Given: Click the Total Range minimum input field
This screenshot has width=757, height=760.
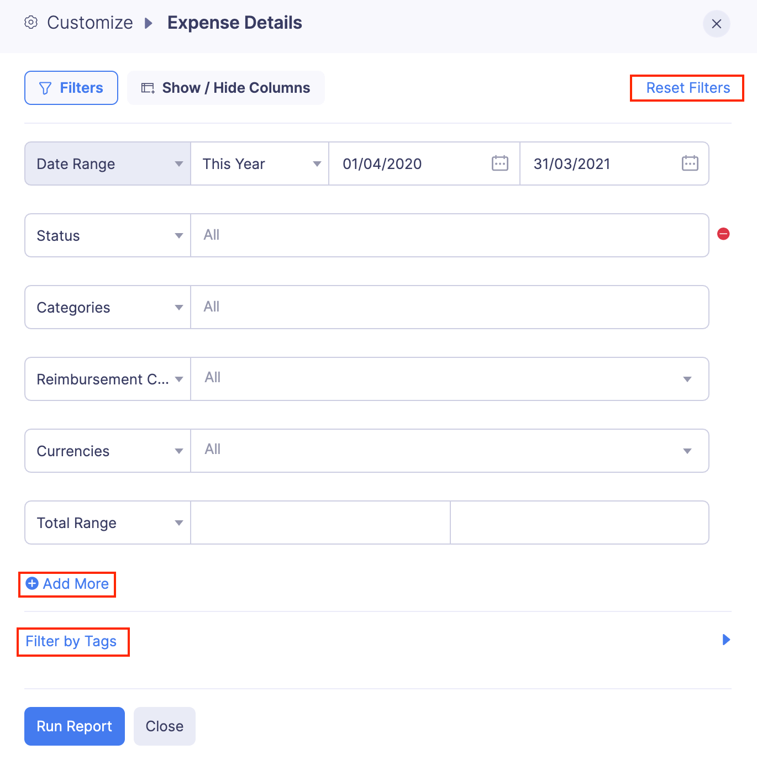Looking at the screenshot, I should (320, 522).
